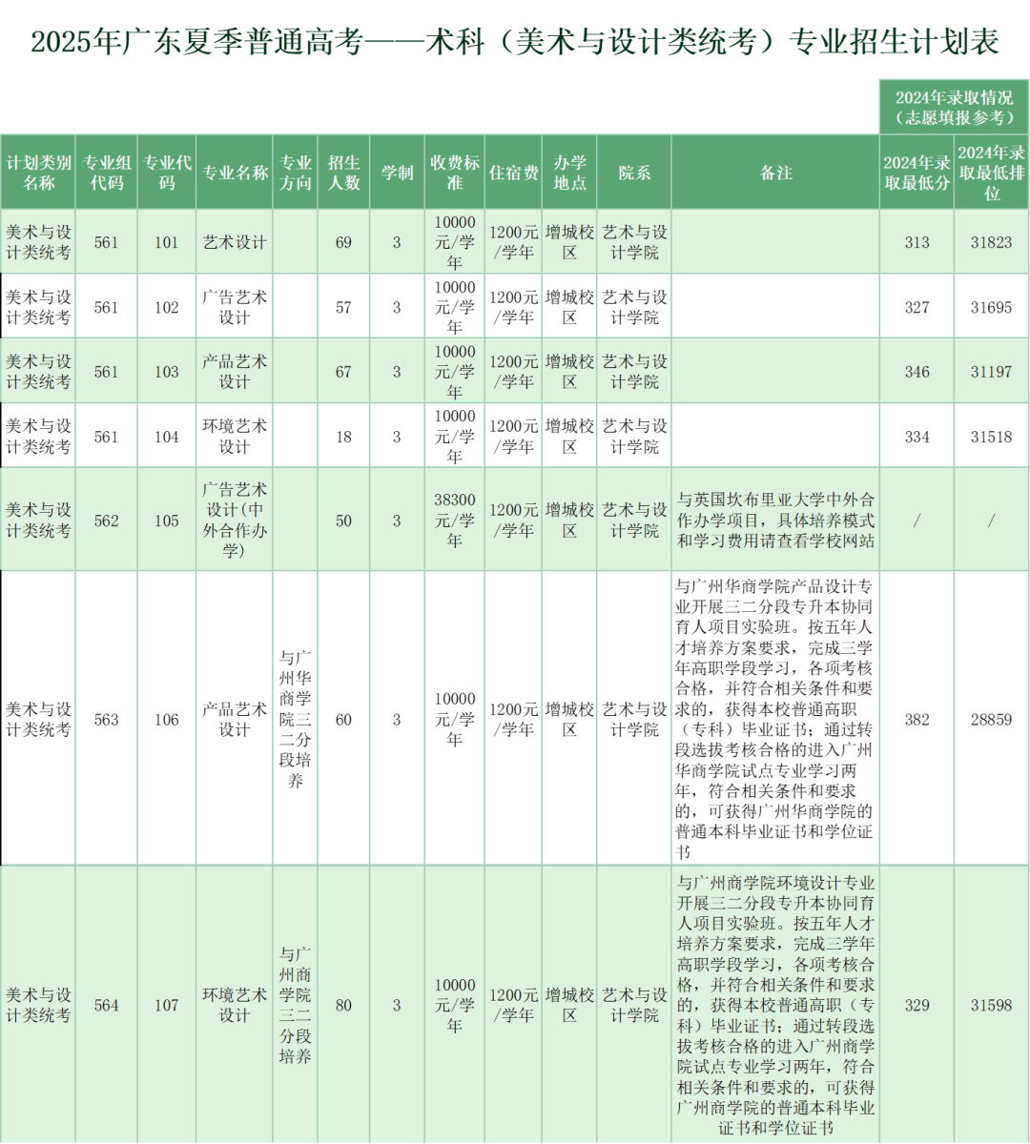This screenshot has height=1144, width=1030.
Task: Select group code cell 564
Action: point(107,1005)
